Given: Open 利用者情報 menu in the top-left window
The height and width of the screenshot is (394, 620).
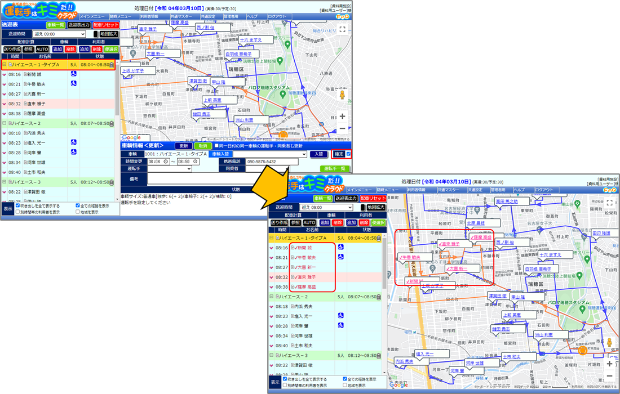Looking at the screenshot, I should tap(149, 16).
